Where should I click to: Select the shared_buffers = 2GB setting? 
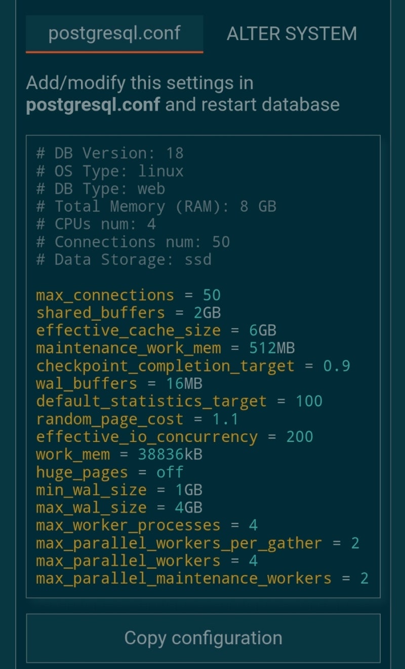click(128, 313)
